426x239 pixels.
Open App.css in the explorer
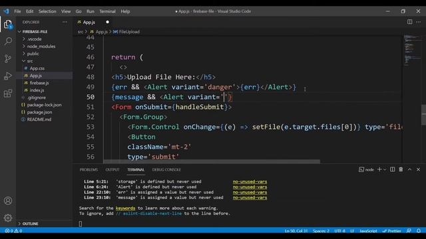(x=37, y=68)
